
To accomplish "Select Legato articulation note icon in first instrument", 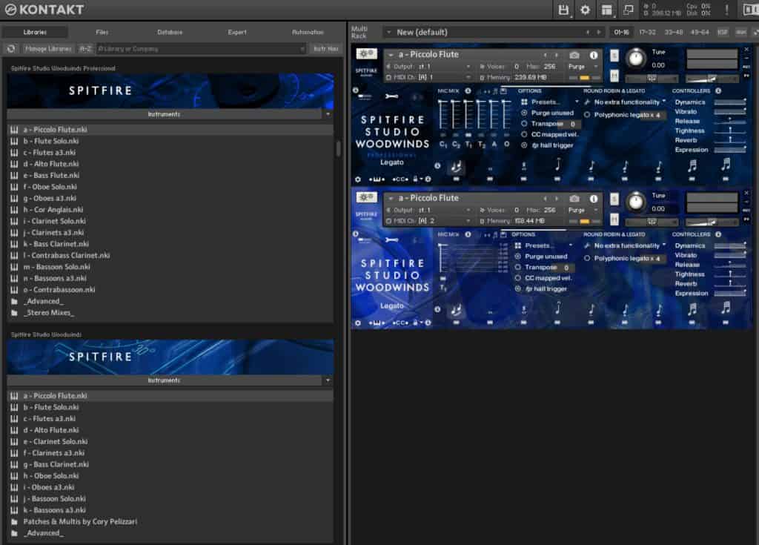I will point(456,167).
